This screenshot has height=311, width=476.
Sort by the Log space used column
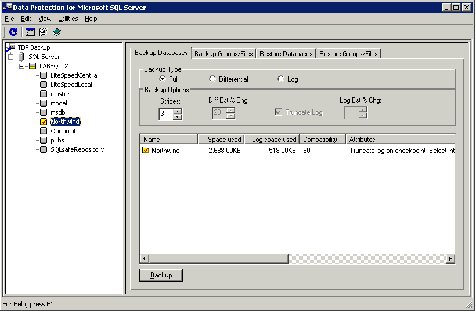[x=272, y=140]
